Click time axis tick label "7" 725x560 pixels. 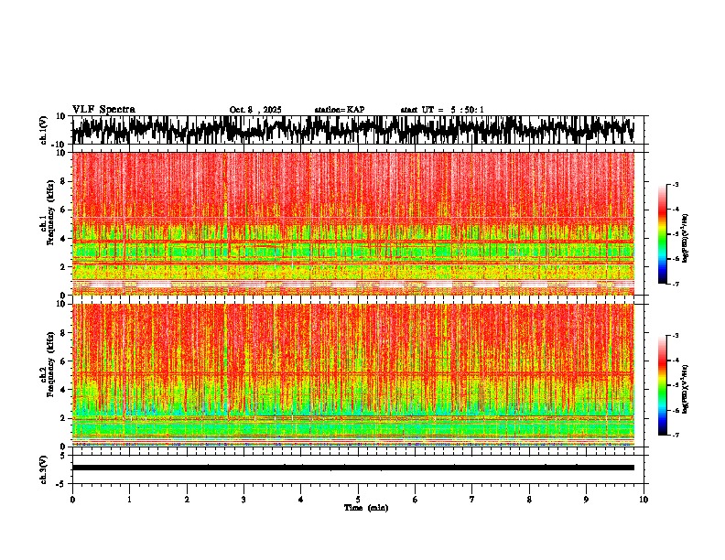click(x=472, y=500)
